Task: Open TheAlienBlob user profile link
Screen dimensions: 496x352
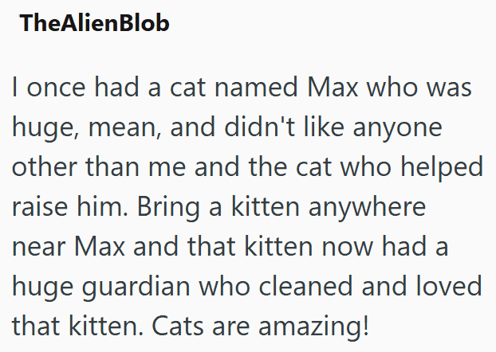Action: 95,24
